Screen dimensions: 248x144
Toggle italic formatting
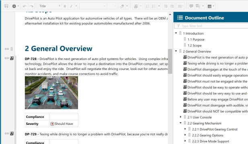[71, 6]
